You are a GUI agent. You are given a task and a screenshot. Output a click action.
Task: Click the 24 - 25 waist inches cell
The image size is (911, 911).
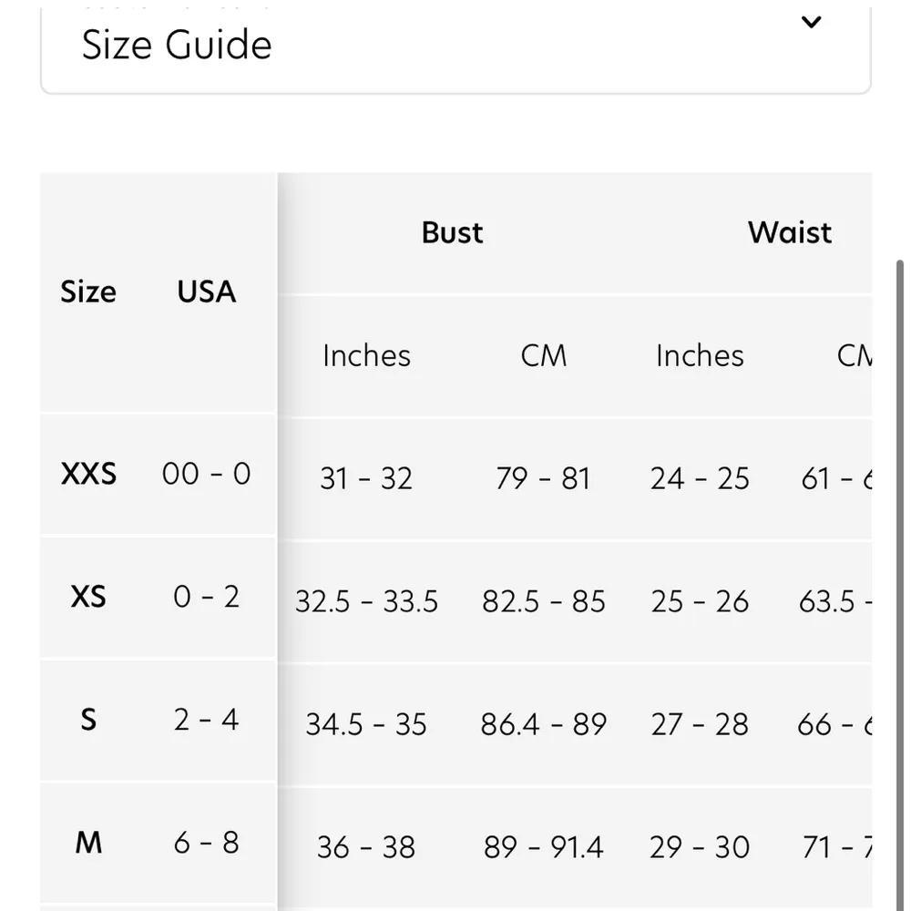[700, 479]
